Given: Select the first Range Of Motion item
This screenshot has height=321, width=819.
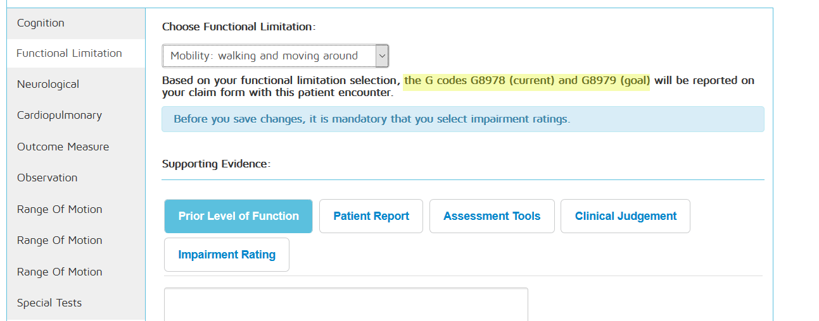Looking at the screenshot, I should (60, 210).
